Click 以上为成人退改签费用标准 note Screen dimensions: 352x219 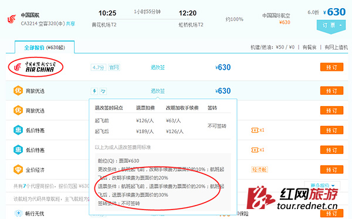(x=123, y=148)
